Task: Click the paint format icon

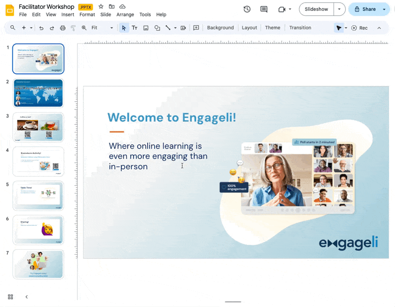Action: pos(73,28)
